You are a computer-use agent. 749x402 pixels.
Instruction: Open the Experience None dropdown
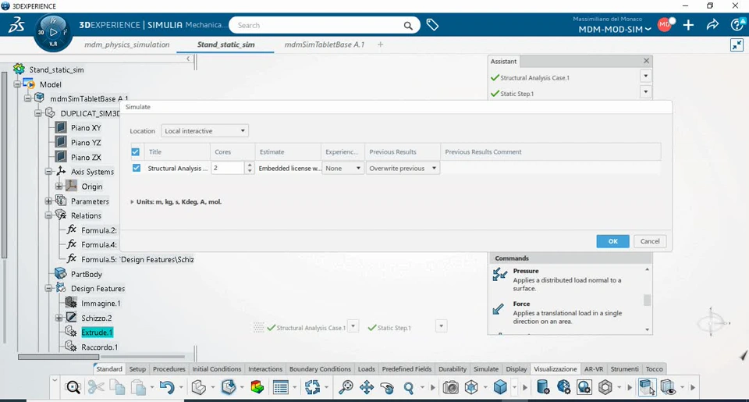pos(343,169)
